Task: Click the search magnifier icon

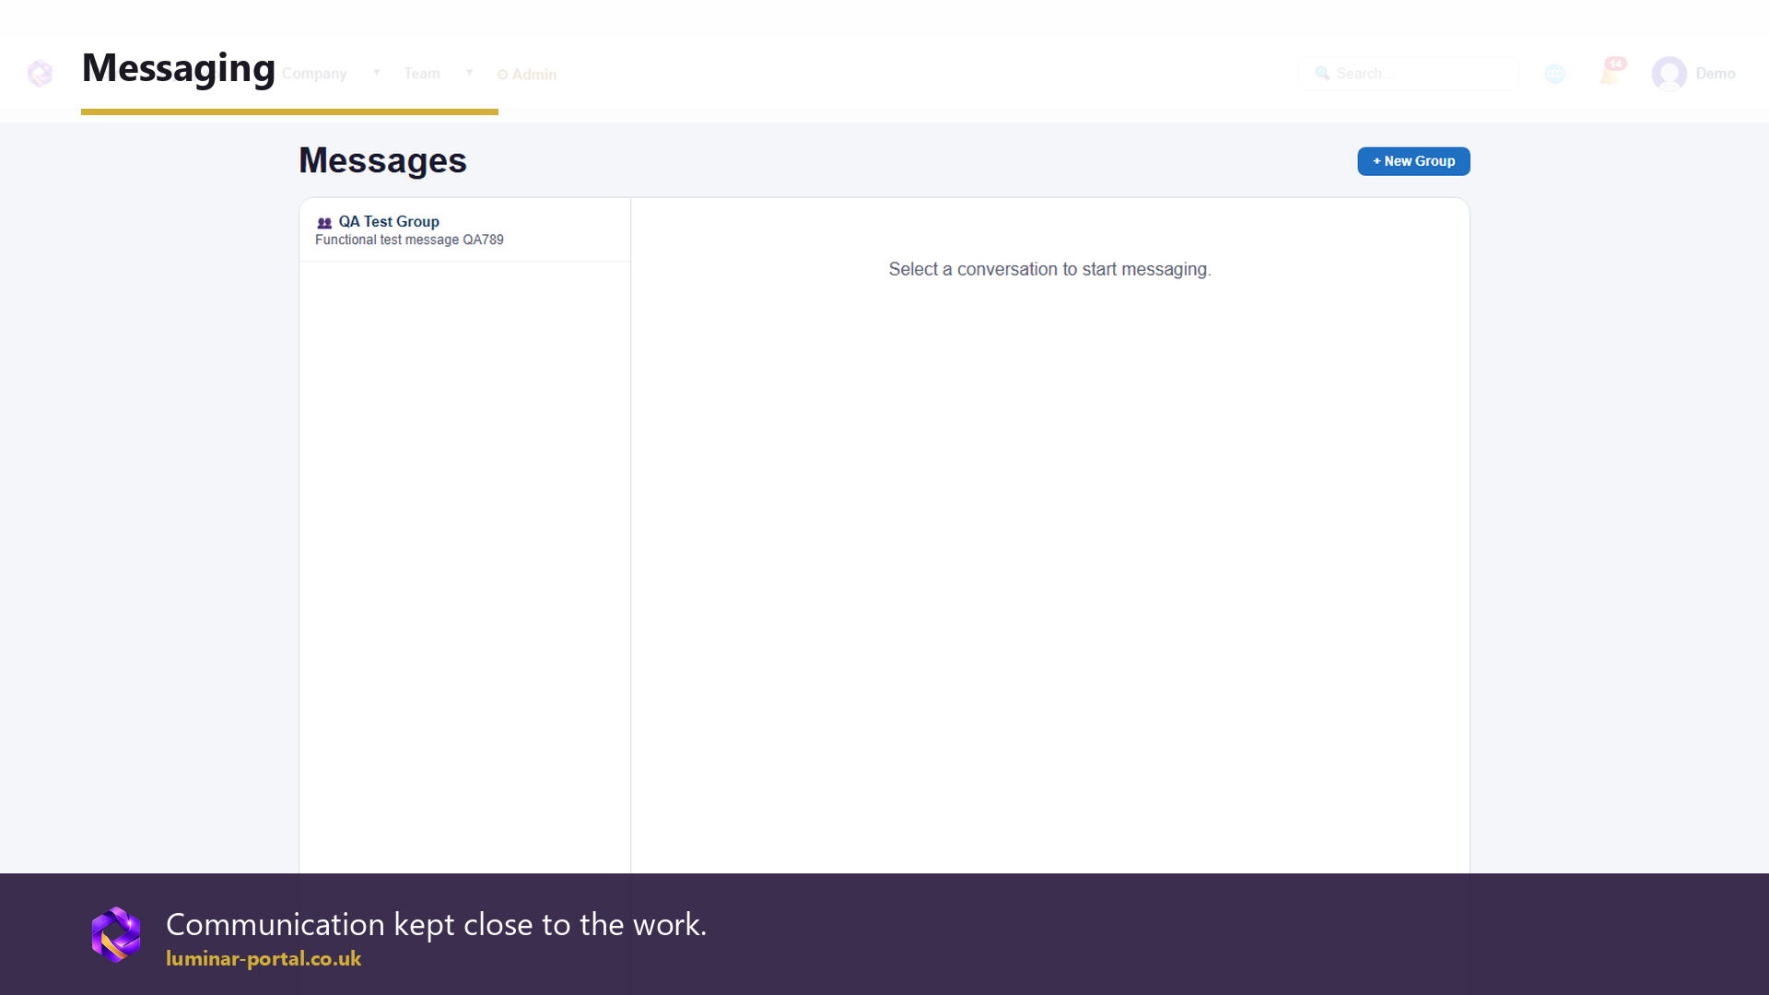Action: 1322,74
